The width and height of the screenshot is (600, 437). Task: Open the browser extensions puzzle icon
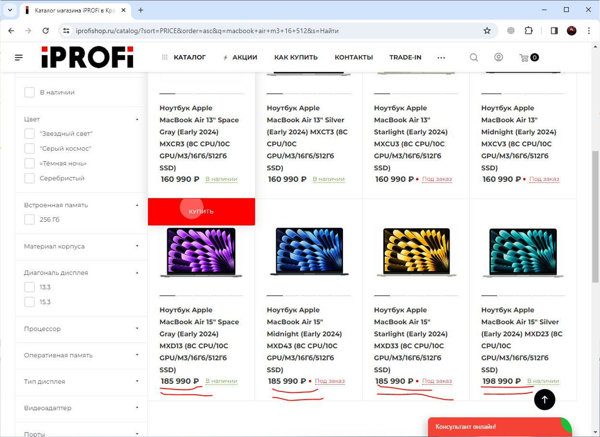click(528, 31)
